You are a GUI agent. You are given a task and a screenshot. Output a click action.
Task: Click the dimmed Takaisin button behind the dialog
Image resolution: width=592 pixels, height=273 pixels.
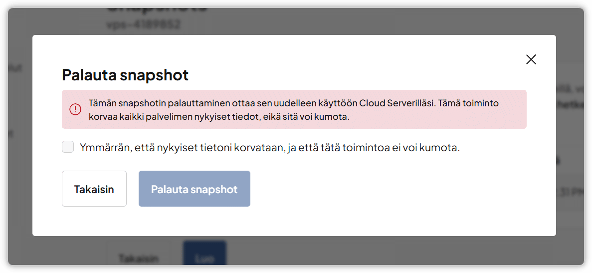tap(139, 258)
